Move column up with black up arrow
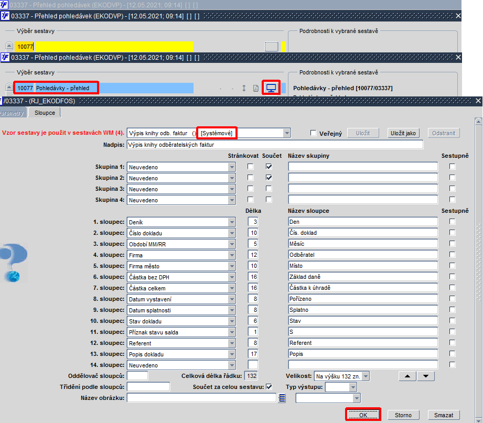This screenshot has width=483, height=423. coord(407,376)
